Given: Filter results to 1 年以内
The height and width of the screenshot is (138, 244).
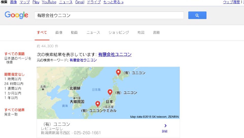Looking at the screenshot, I should (x=11, y=98).
